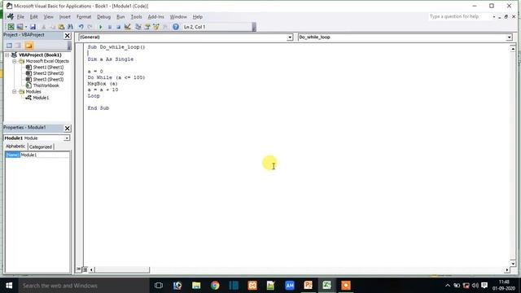Open the (General) object dropdown
Screen dimensions: 521x293
[x=290, y=37]
